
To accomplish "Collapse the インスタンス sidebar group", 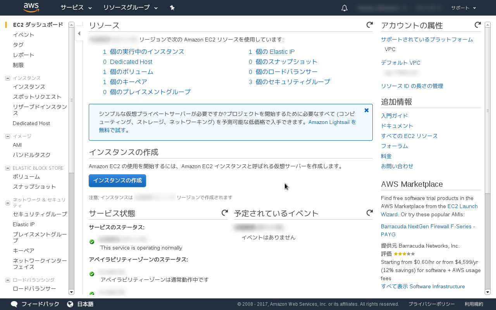I will click(8, 78).
